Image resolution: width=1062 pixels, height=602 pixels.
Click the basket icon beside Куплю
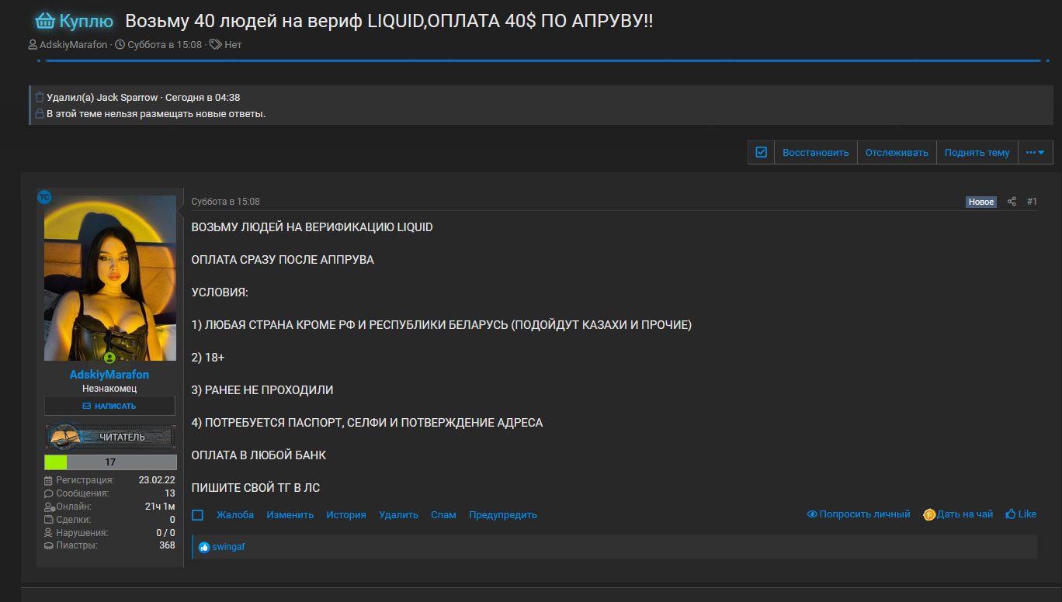click(x=45, y=21)
